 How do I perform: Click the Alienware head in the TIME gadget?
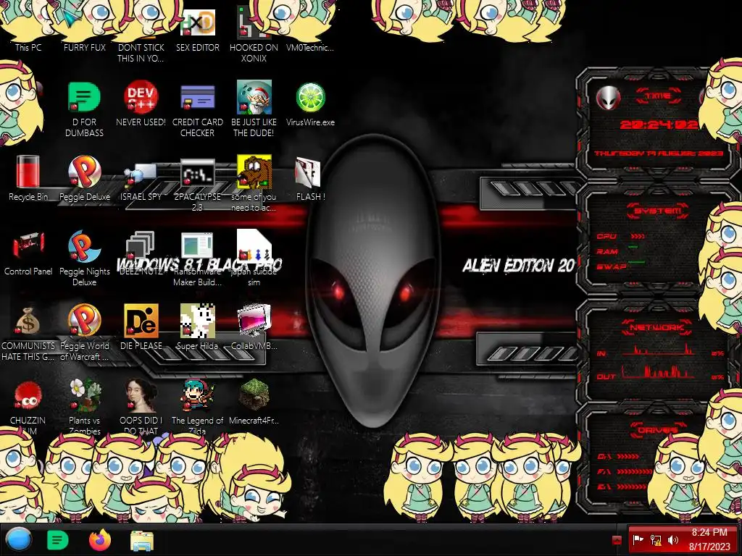pos(608,98)
